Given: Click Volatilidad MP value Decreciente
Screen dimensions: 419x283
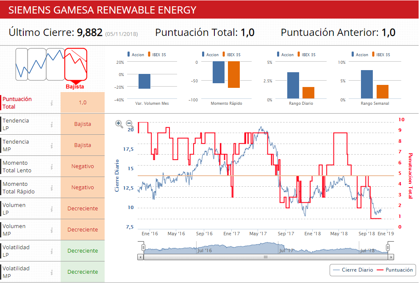Looking at the screenshot, I should pos(83,272).
